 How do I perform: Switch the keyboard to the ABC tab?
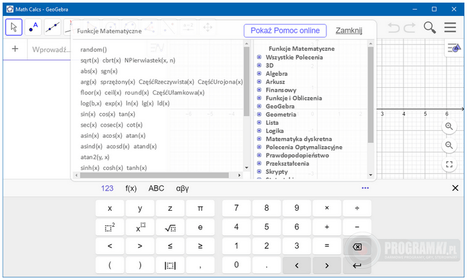[x=157, y=188]
